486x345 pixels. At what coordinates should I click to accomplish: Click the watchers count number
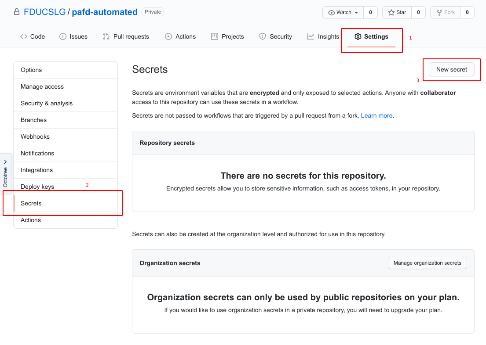click(370, 12)
